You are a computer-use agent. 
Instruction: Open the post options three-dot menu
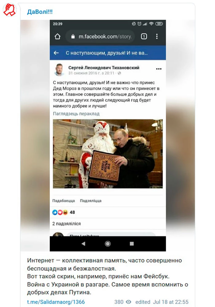coord(159,69)
